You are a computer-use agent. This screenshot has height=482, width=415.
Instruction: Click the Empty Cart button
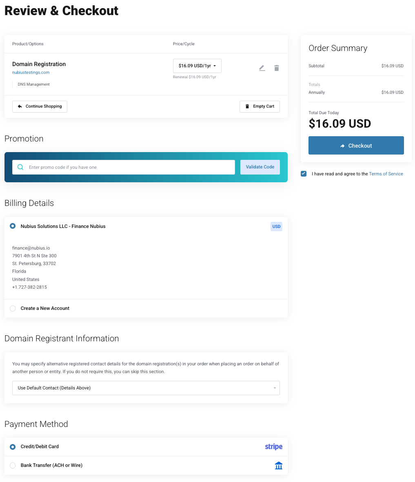point(260,106)
